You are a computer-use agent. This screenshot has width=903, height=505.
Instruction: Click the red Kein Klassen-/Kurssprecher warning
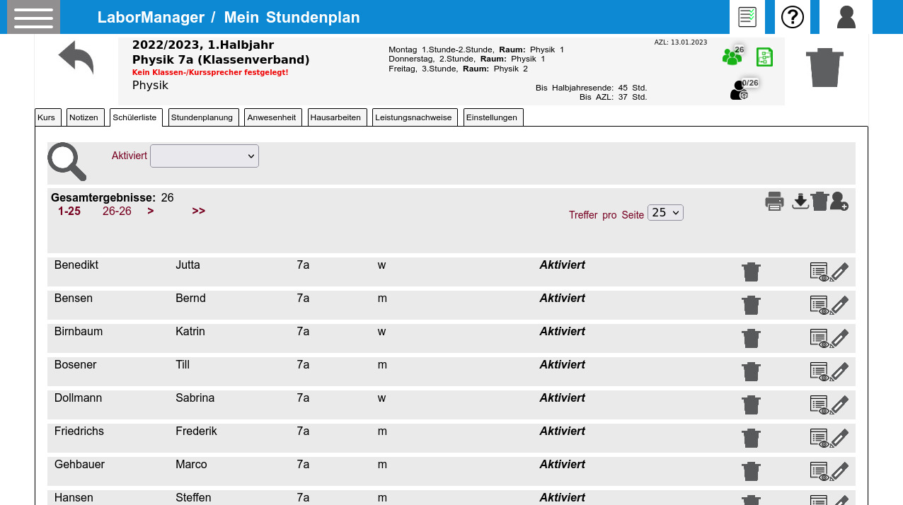click(x=210, y=72)
